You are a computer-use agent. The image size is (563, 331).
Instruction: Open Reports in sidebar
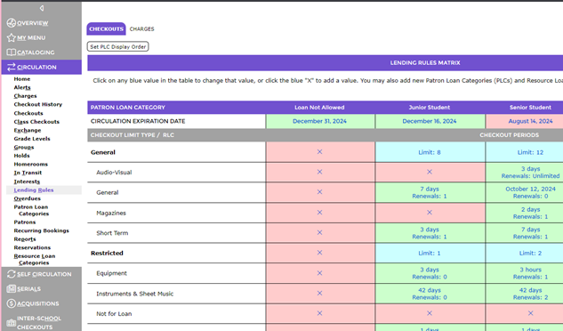(25, 239)
